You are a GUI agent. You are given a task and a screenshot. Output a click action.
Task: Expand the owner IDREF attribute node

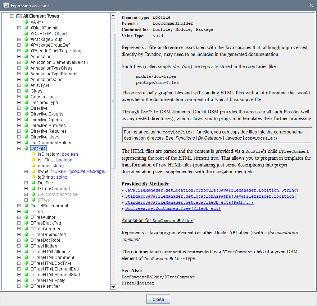(x=26, y=171)
